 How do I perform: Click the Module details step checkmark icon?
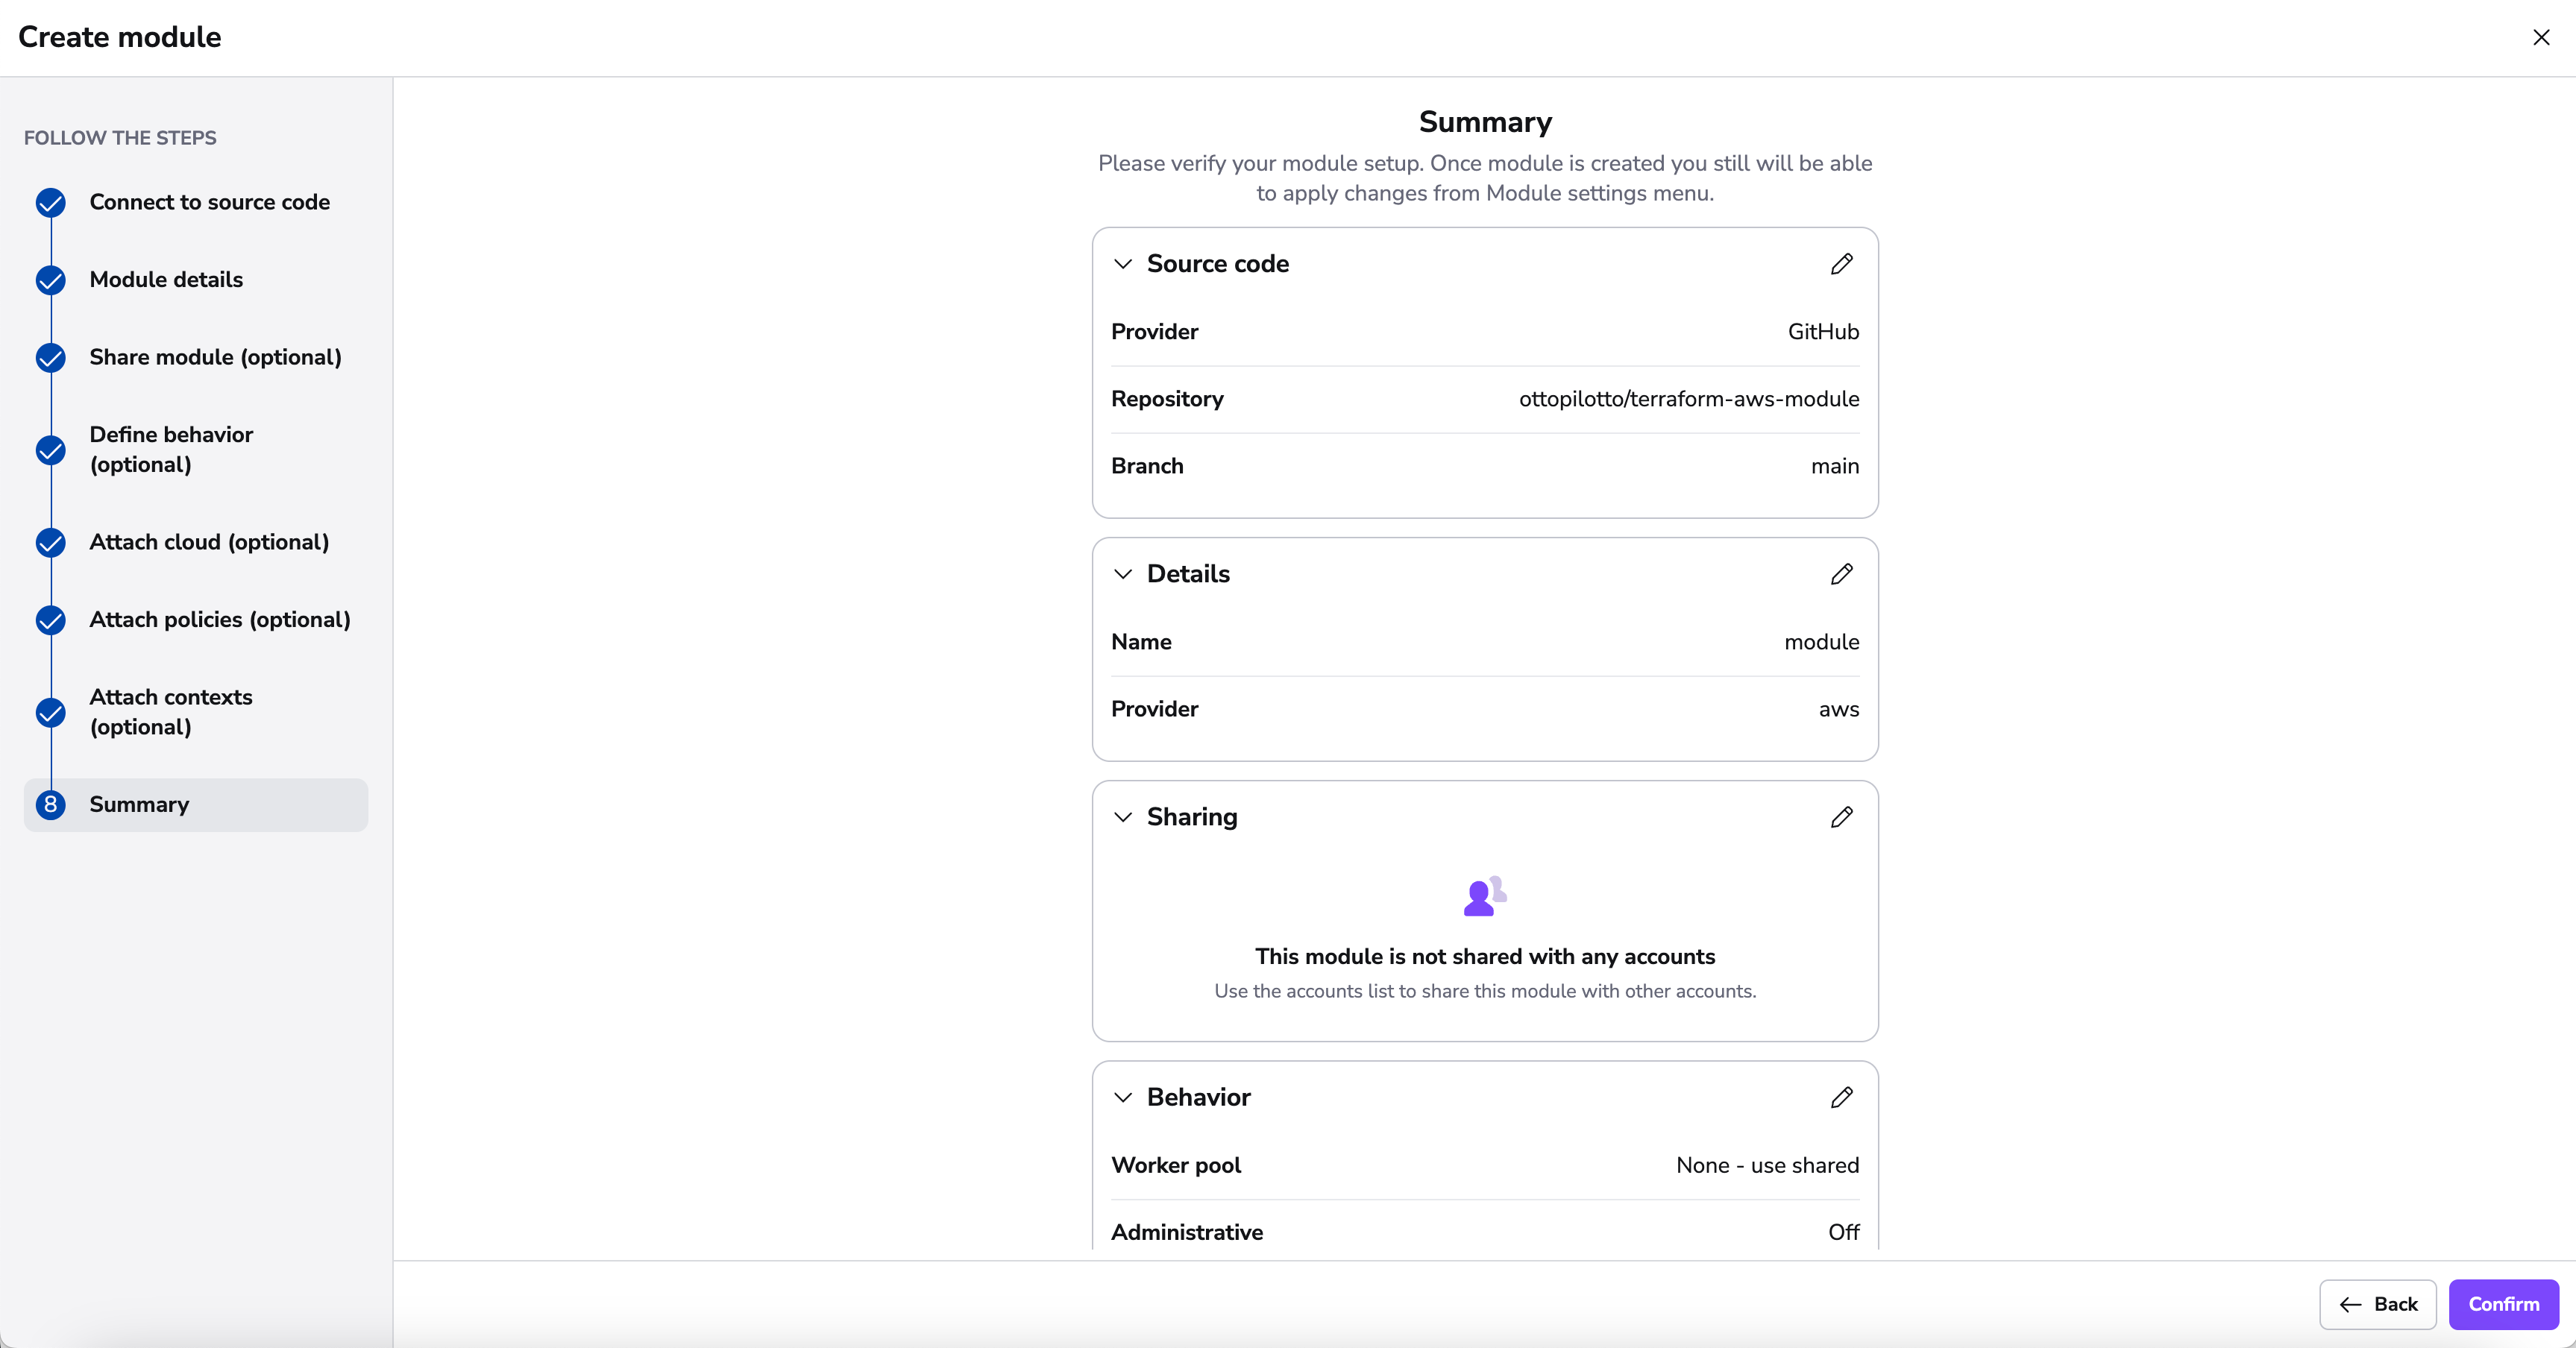coord(51,280)
